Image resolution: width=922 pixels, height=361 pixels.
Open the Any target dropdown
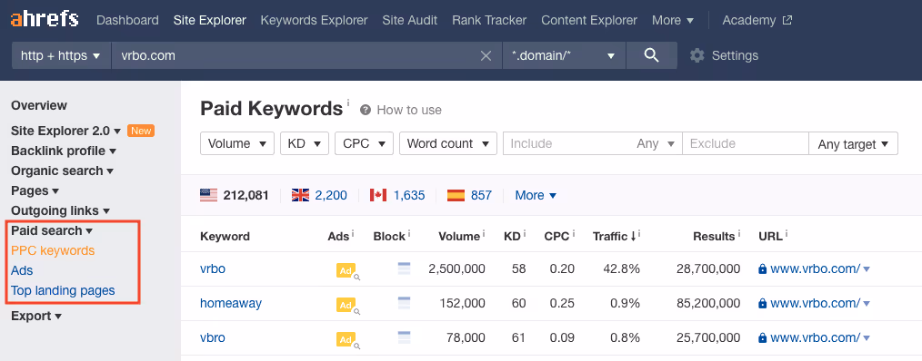pos(853,144)
